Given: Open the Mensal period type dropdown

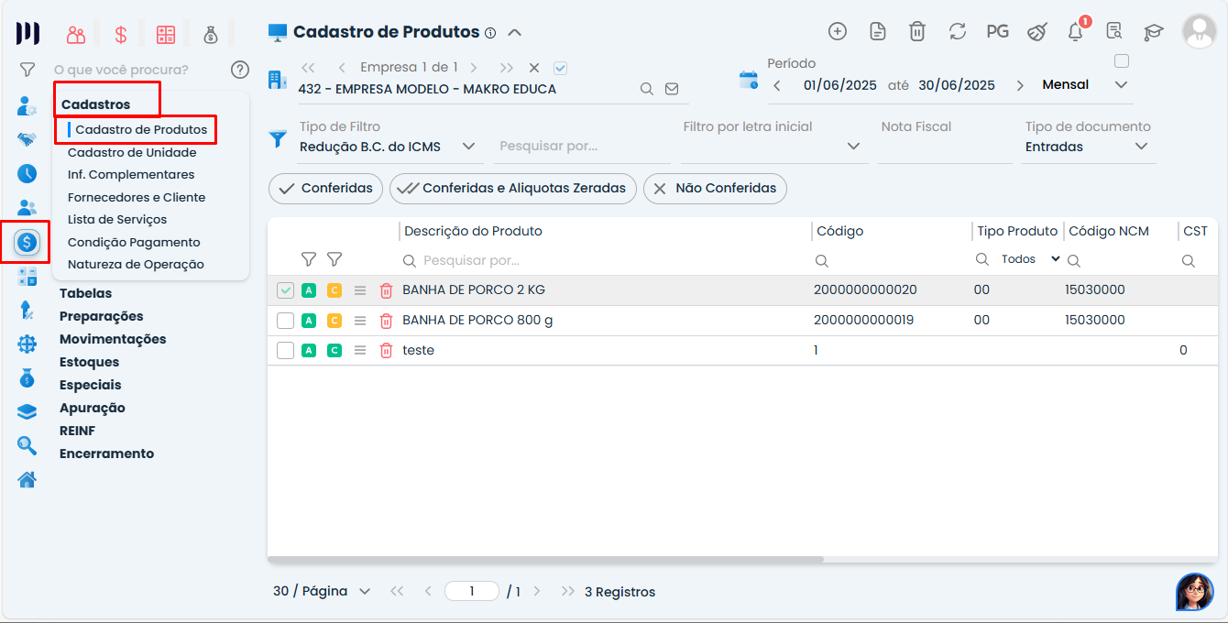Looking at the screenshot, I should click(x=1085, y=85).
